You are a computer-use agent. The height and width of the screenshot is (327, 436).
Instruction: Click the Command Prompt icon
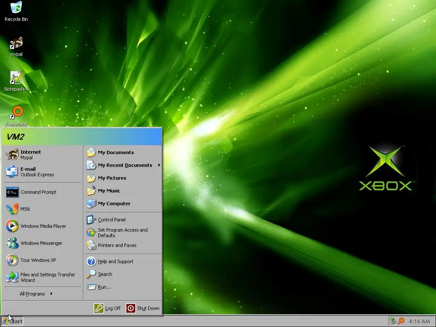[12, 192]
